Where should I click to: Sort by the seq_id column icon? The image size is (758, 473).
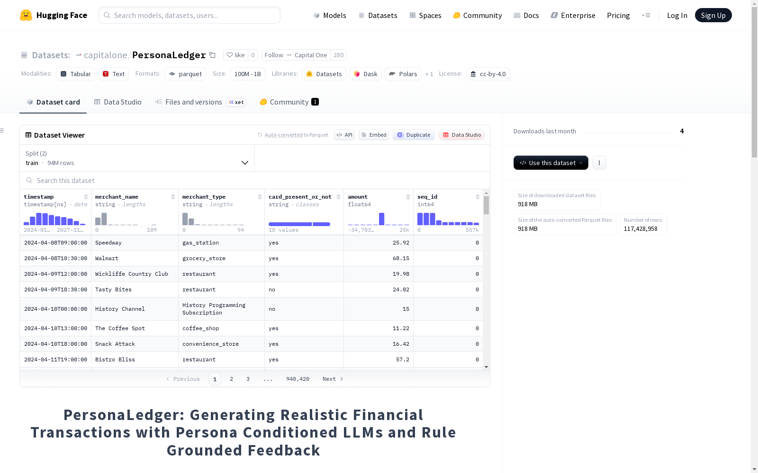coord(478,197)
